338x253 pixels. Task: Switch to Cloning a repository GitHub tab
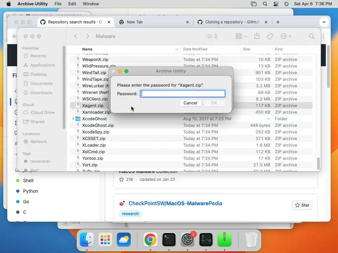[232, 22]
